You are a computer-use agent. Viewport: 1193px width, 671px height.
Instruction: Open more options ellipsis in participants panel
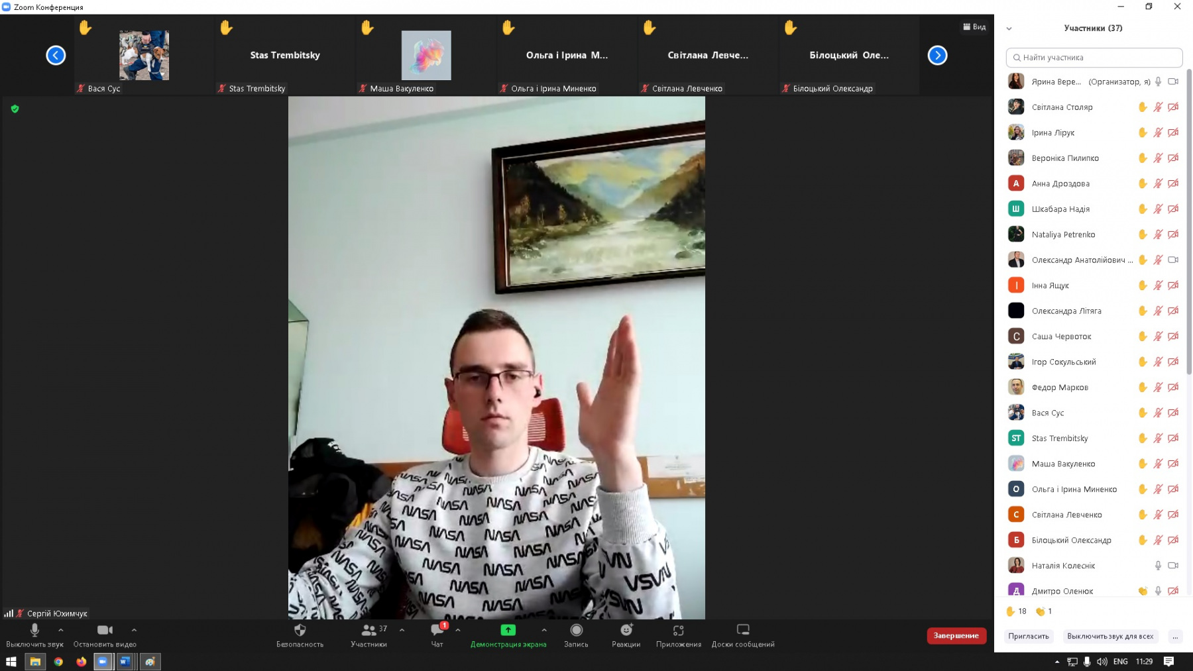coord(1175,637)
